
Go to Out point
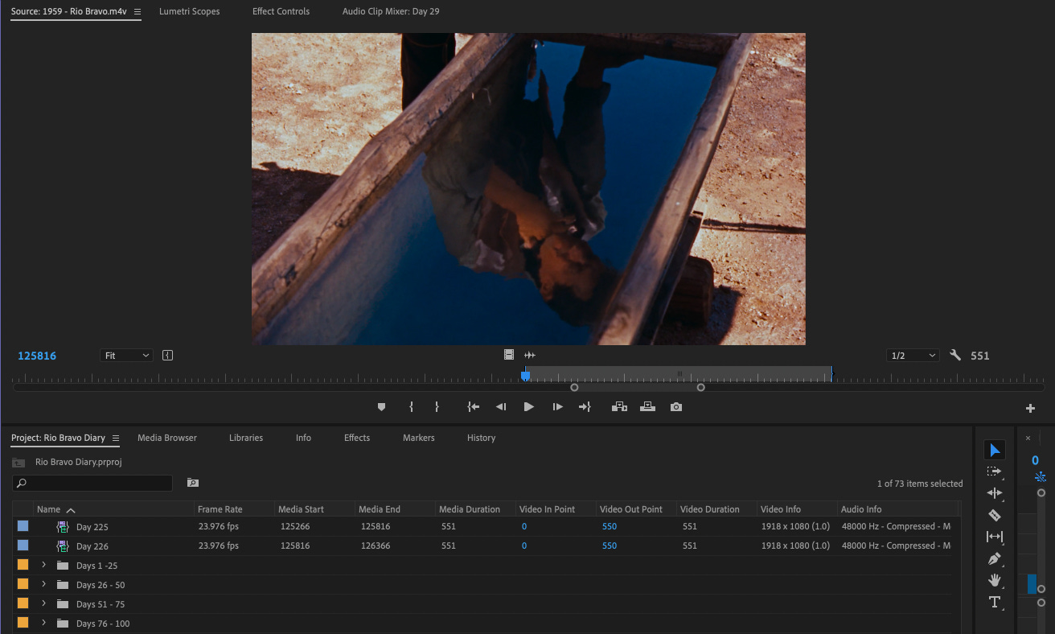pyautogui.click(x=585, y=407)
